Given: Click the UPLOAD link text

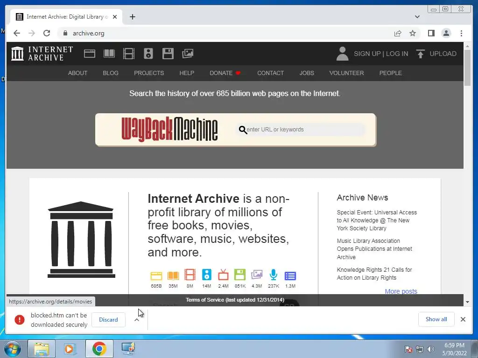Looking at the screenshot, I should tap(443, 54).
